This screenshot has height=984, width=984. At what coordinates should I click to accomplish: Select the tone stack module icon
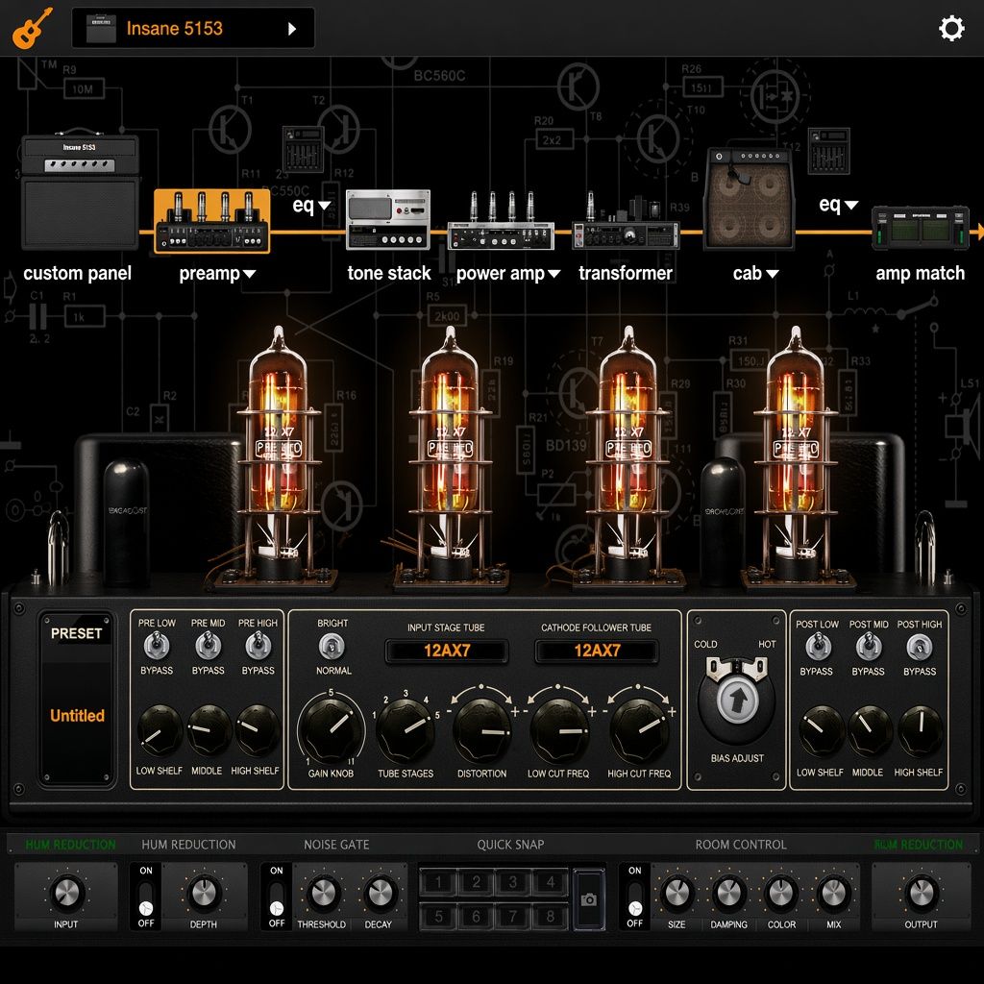tap(388, 220)
